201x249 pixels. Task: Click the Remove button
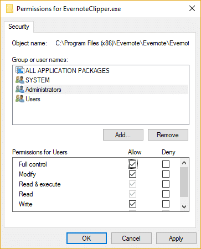coord(168,135)
